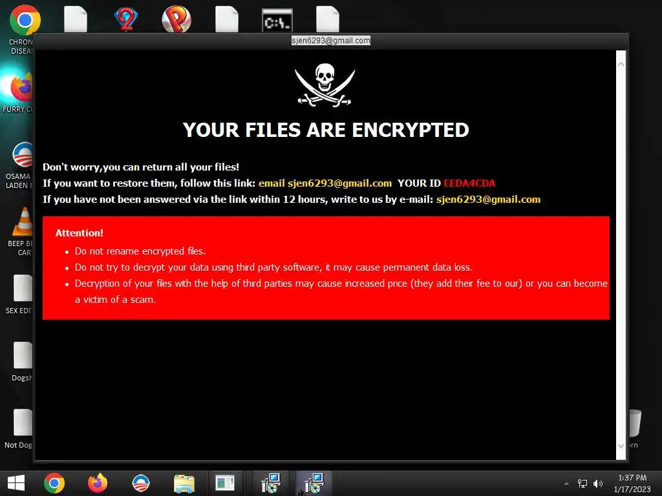This screenshot has width=662, height=496.
Task: Open the network status tray icon
Action: [582, 483]
